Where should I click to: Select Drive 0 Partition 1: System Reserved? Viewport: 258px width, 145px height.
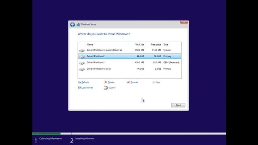click(130, 50)
